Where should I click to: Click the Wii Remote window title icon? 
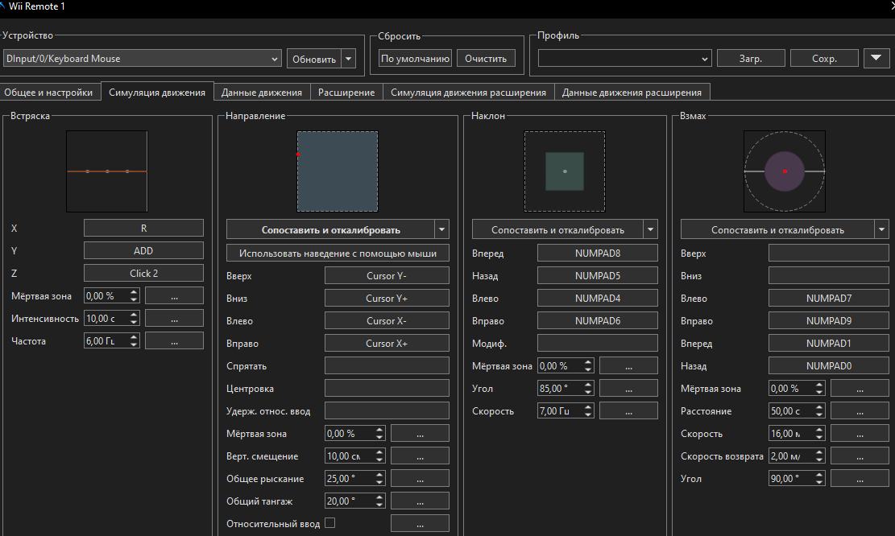[3, 6]
